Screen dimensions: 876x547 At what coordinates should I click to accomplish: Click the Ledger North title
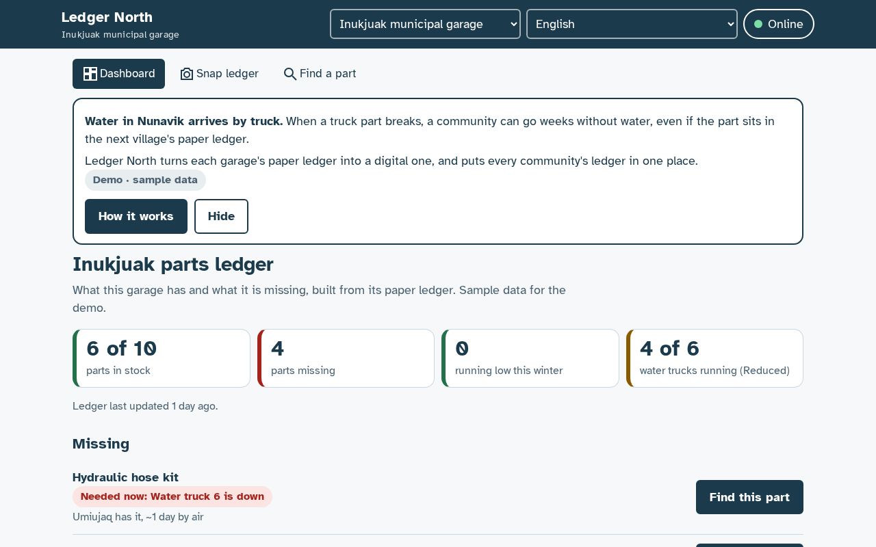(107, 17)
